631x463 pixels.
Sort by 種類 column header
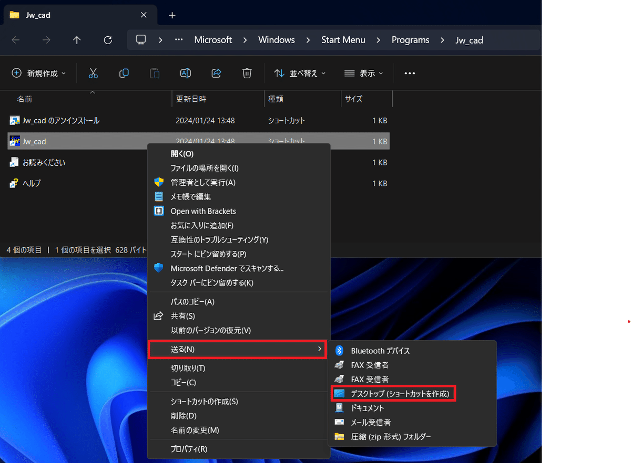(x=276, y=99)
